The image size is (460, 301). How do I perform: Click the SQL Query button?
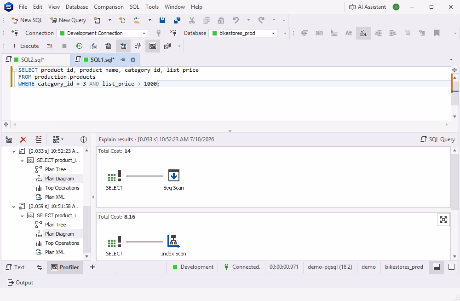(x=438, y=139)
